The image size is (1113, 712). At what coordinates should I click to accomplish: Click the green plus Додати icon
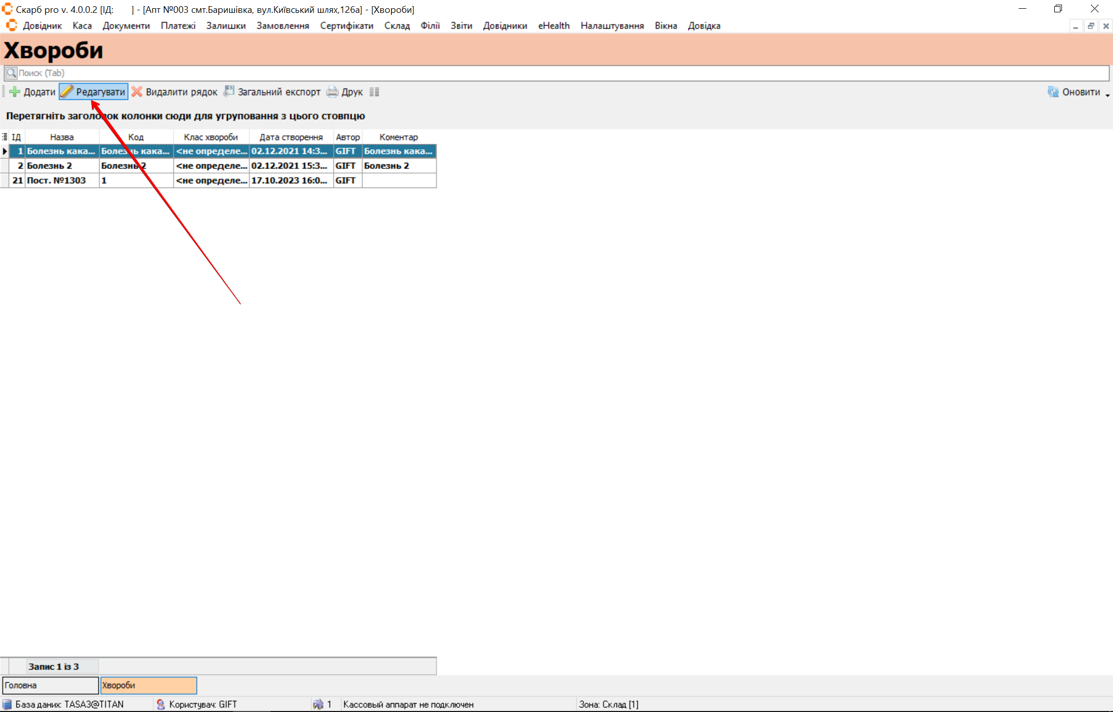pos(15,92)
